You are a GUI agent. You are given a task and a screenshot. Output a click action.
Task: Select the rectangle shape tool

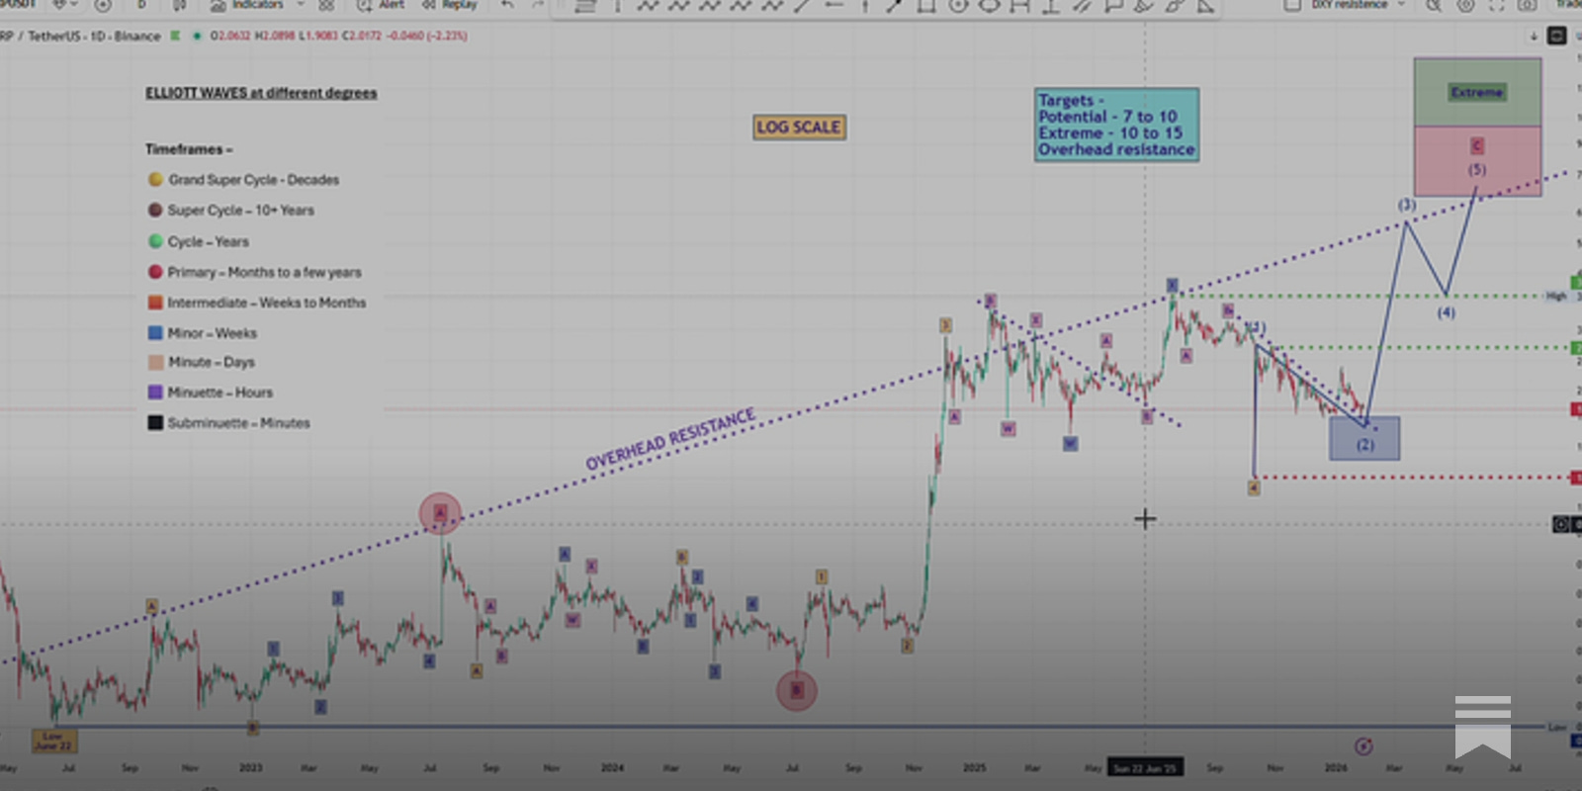point(925,6)
